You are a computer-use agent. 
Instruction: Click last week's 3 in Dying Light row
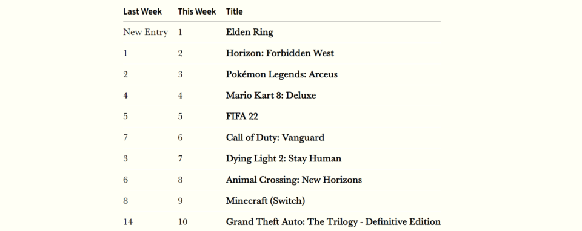(x=125, y=159)
